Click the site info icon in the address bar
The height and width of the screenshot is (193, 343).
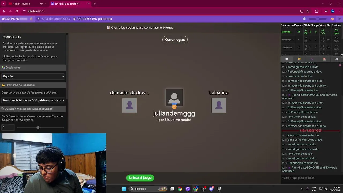pos(24,11)
